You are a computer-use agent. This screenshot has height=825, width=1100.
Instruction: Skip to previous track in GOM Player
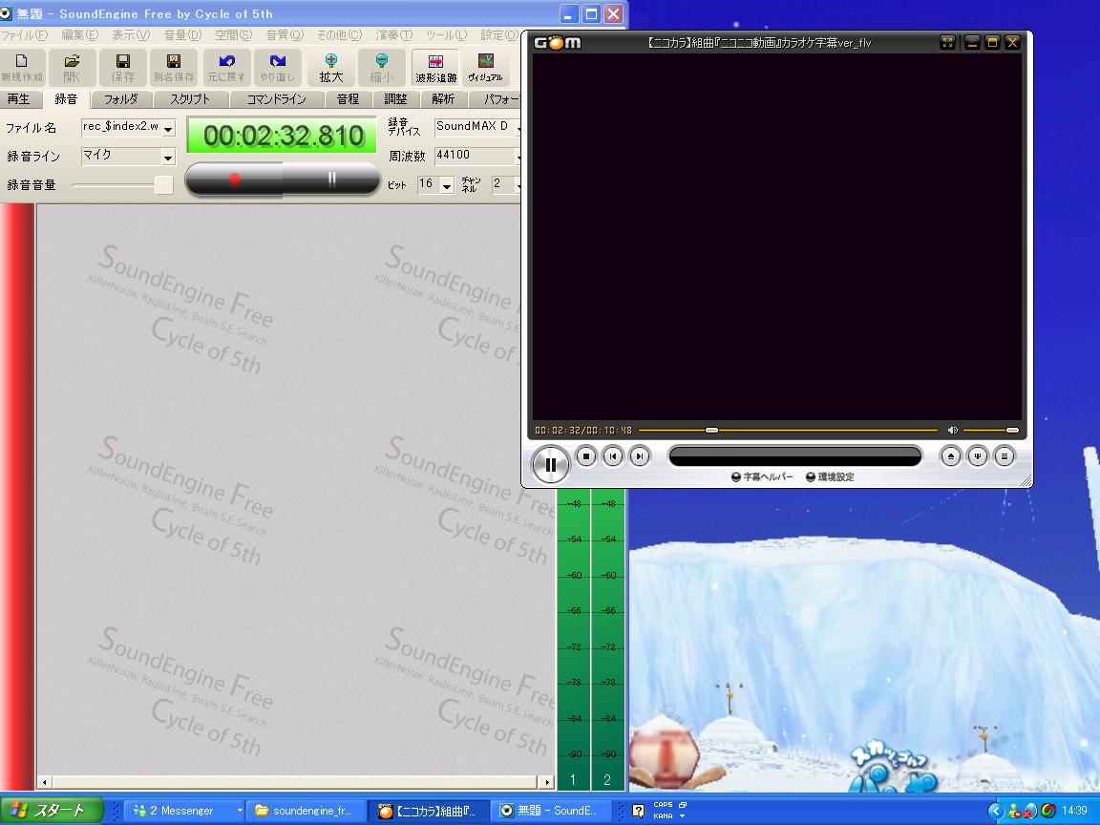pyautogui.click(x=612, y=456)
